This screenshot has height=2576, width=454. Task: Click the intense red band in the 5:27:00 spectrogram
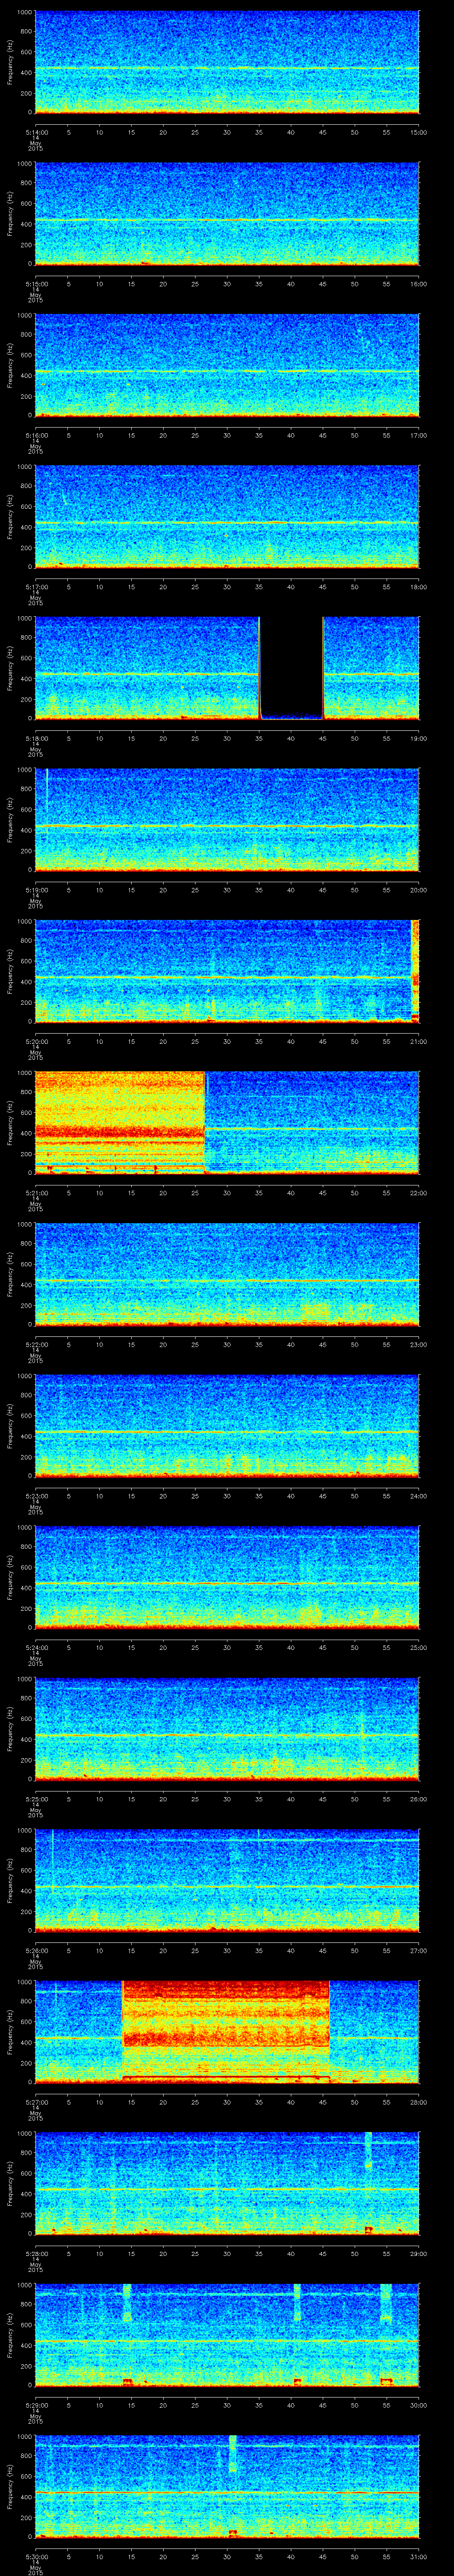tap(226, 2033)
